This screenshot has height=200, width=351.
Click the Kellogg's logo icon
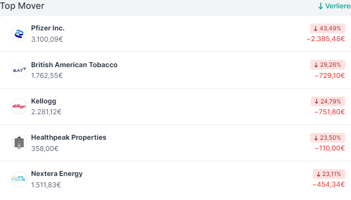tap(19, 106)
